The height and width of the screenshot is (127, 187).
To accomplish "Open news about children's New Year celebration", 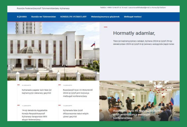I will (x=37, y=91).
